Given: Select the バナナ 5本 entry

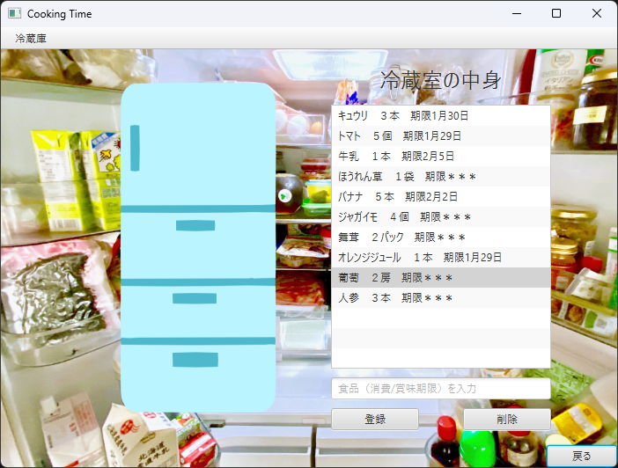Looking at the screenshot, I should pyautogui.click(x=440, y=197).
